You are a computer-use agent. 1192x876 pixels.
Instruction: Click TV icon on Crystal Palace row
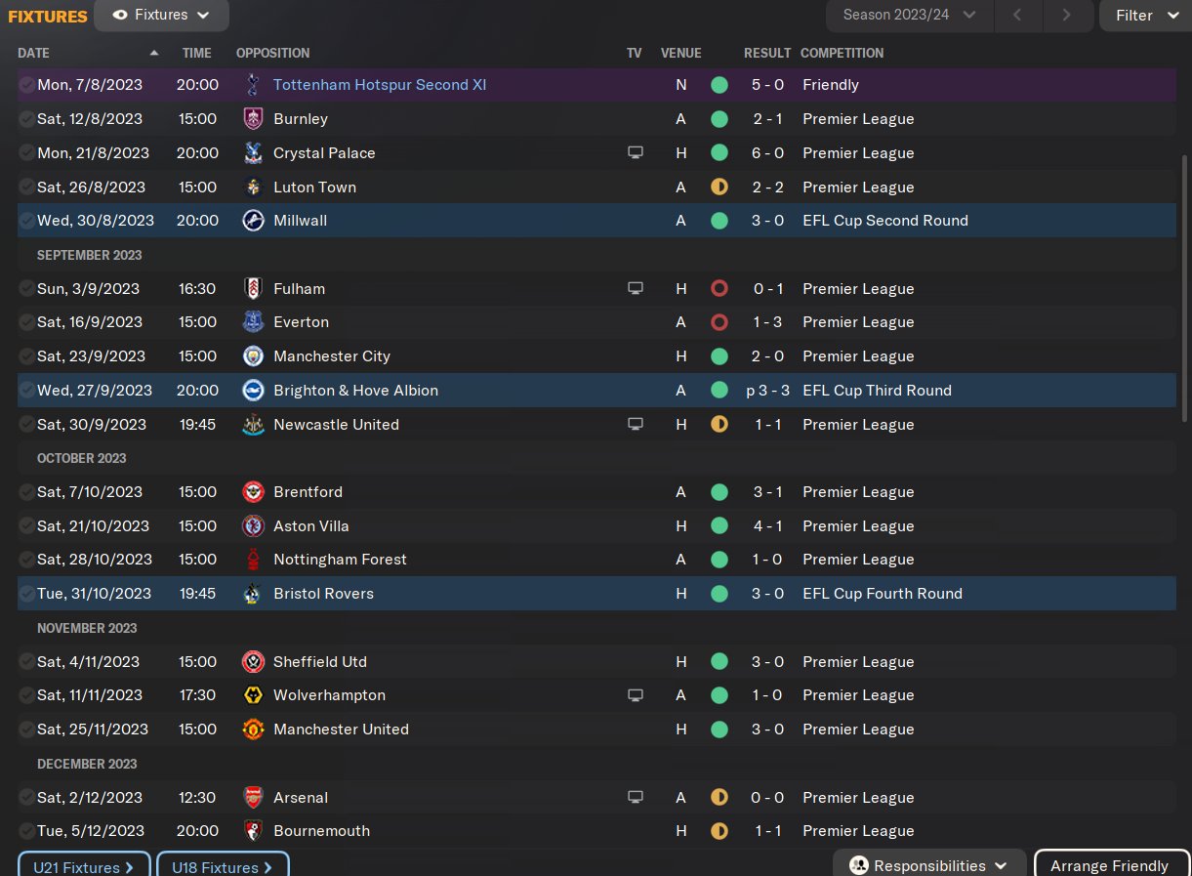[x=636, y=153]
